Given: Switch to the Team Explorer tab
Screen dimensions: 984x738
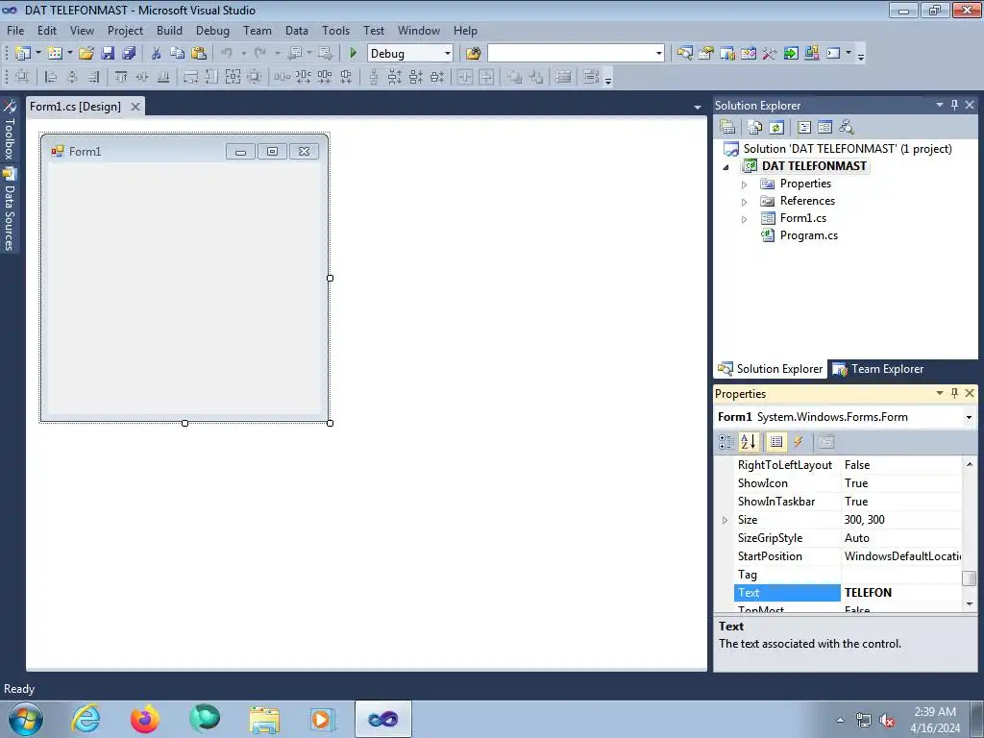Looking at the screenshot, I should [877, 369].
